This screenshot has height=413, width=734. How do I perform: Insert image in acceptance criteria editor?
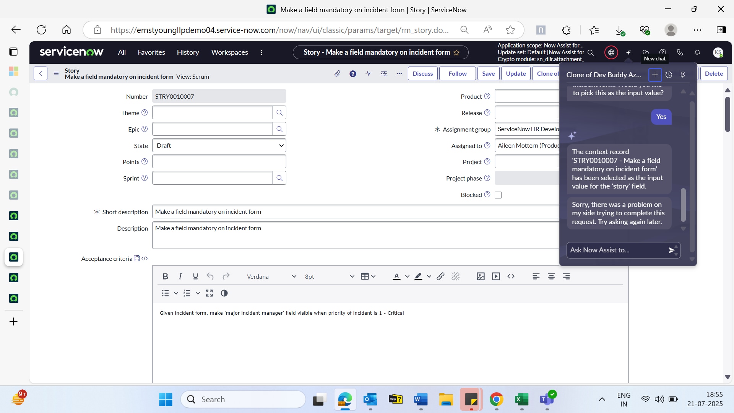point(481,276)
